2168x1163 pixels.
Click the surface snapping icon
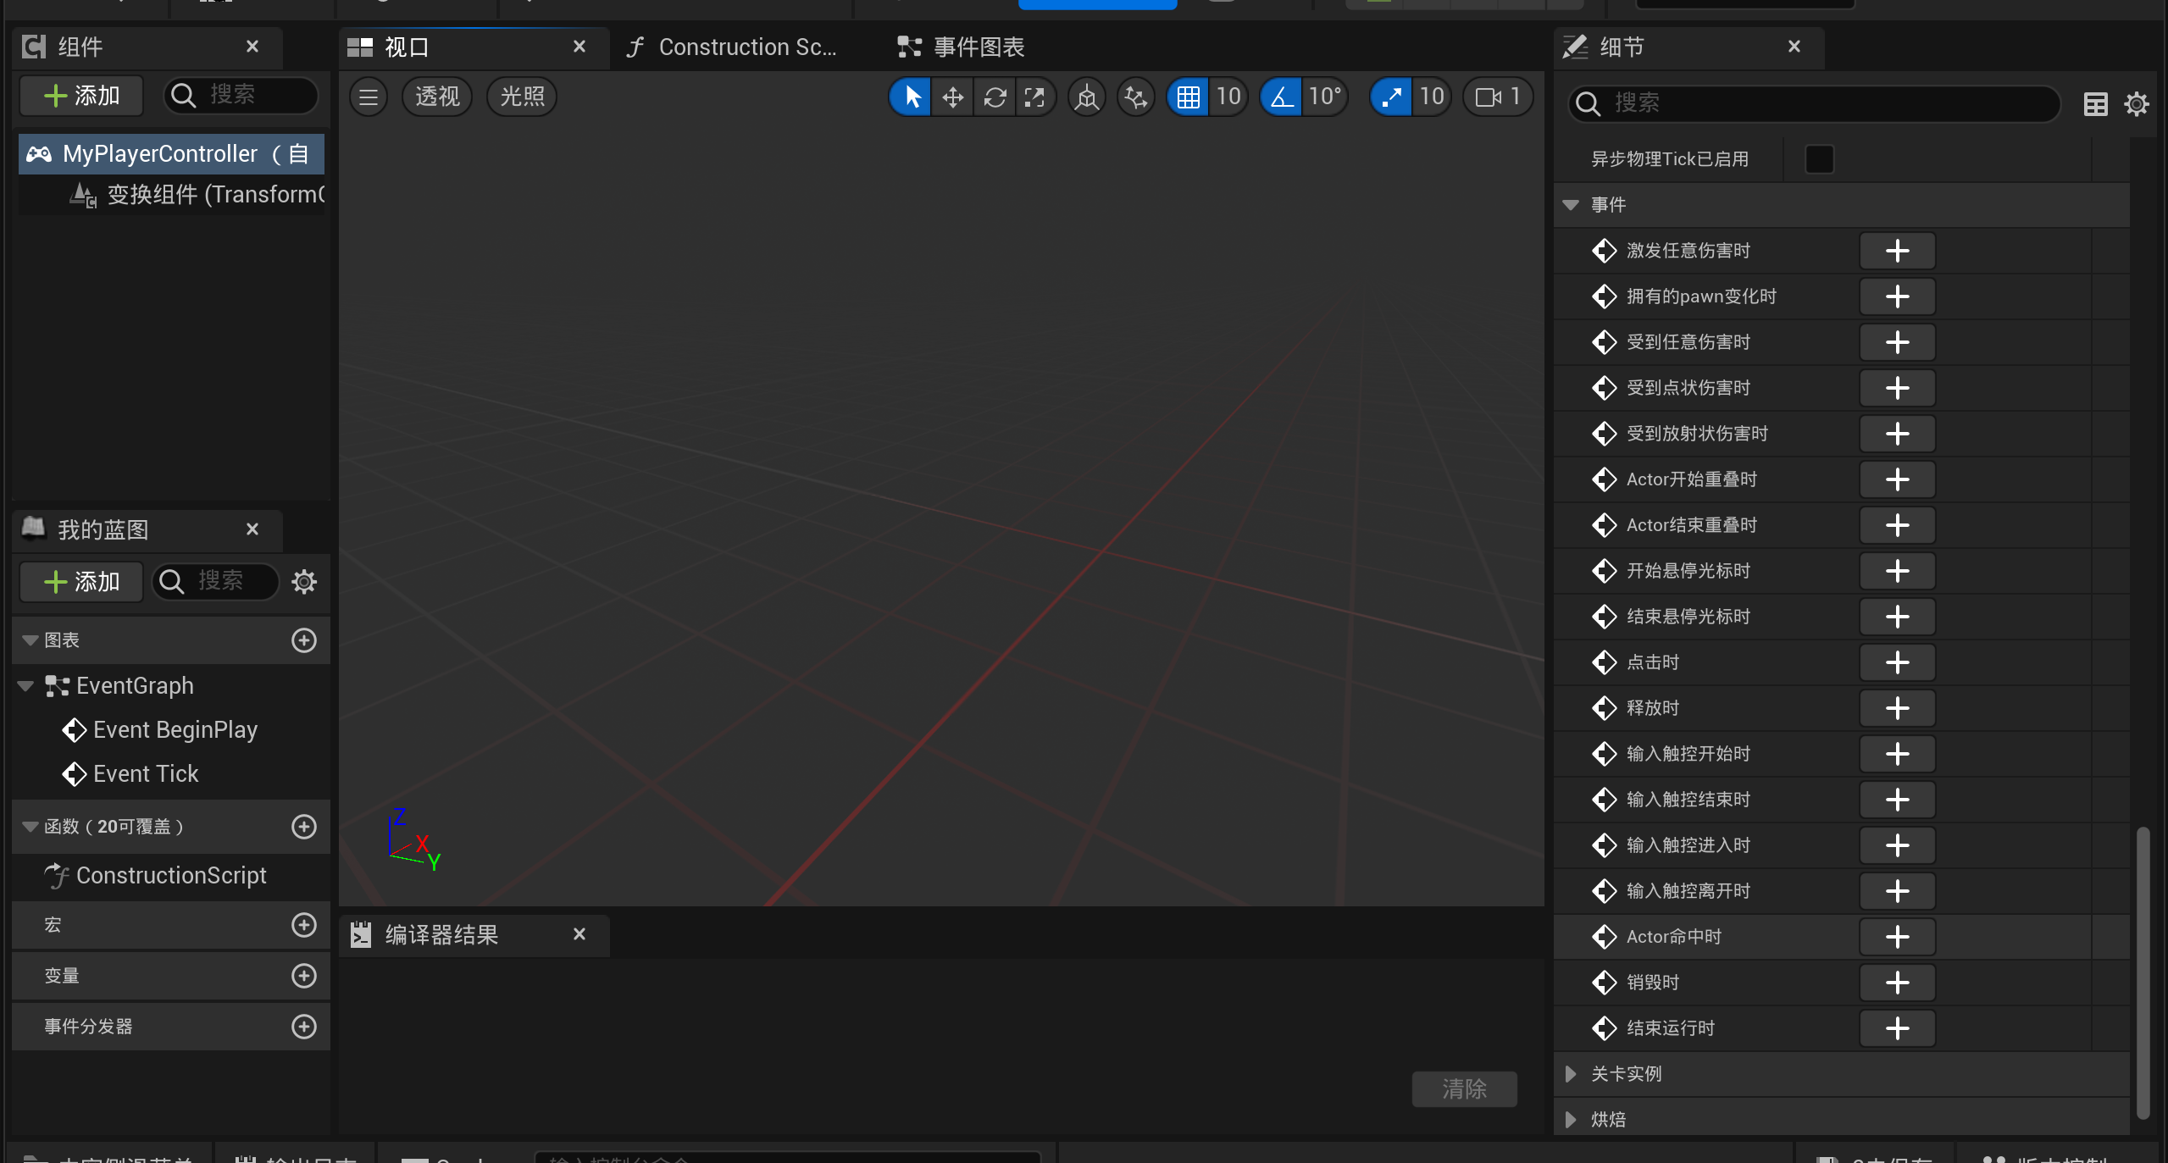pyautogui.click(x=1135, y=97)
